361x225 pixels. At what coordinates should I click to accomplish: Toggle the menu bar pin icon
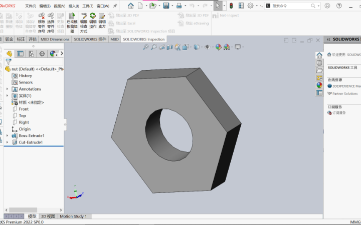(x=115, y=5)
